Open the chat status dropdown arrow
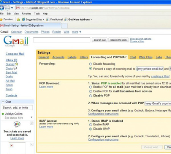Viewport: 171px width, 154px height. pyautogui.click(x=32, y=117)
